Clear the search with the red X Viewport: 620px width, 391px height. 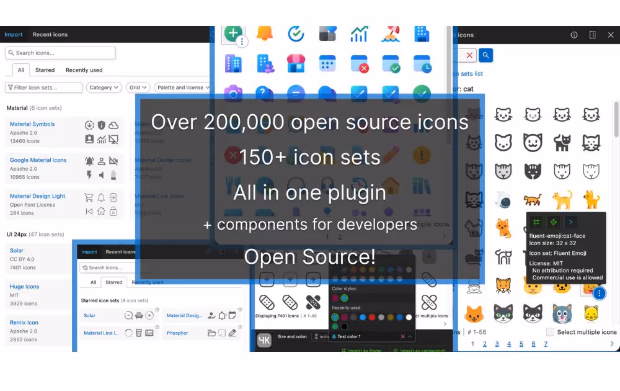[x=469, y=55]
